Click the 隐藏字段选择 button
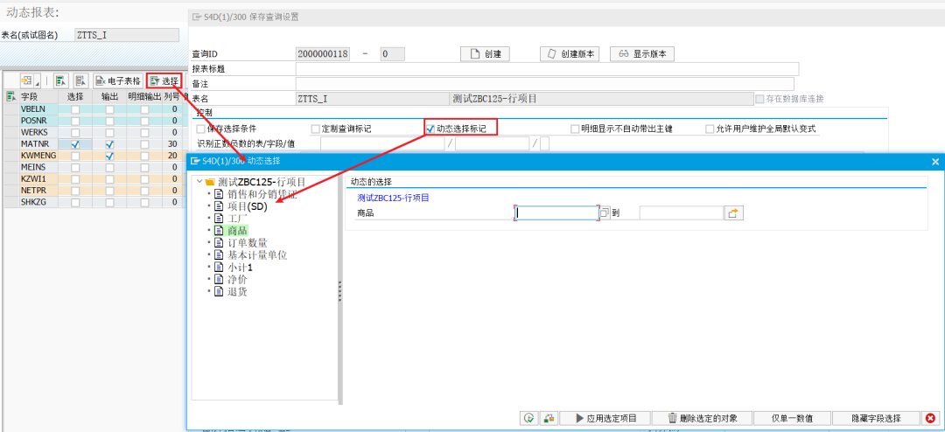 click(x=876, y=418)
